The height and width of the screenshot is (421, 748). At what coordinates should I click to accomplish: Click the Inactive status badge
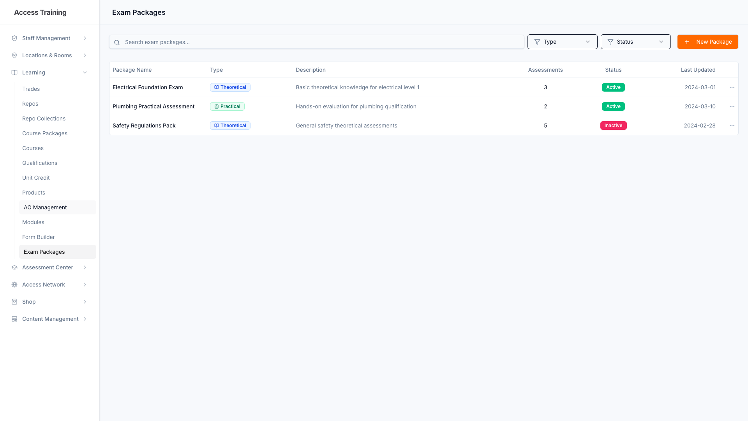[x=613, y=126]
